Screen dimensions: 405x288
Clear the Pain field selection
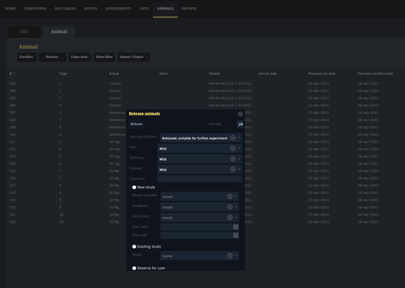pyautogui.click(x=233, y=148)
